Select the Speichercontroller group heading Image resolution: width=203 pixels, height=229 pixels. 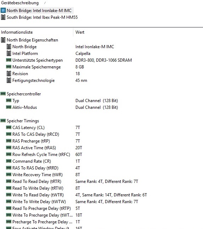click(24, 94)
